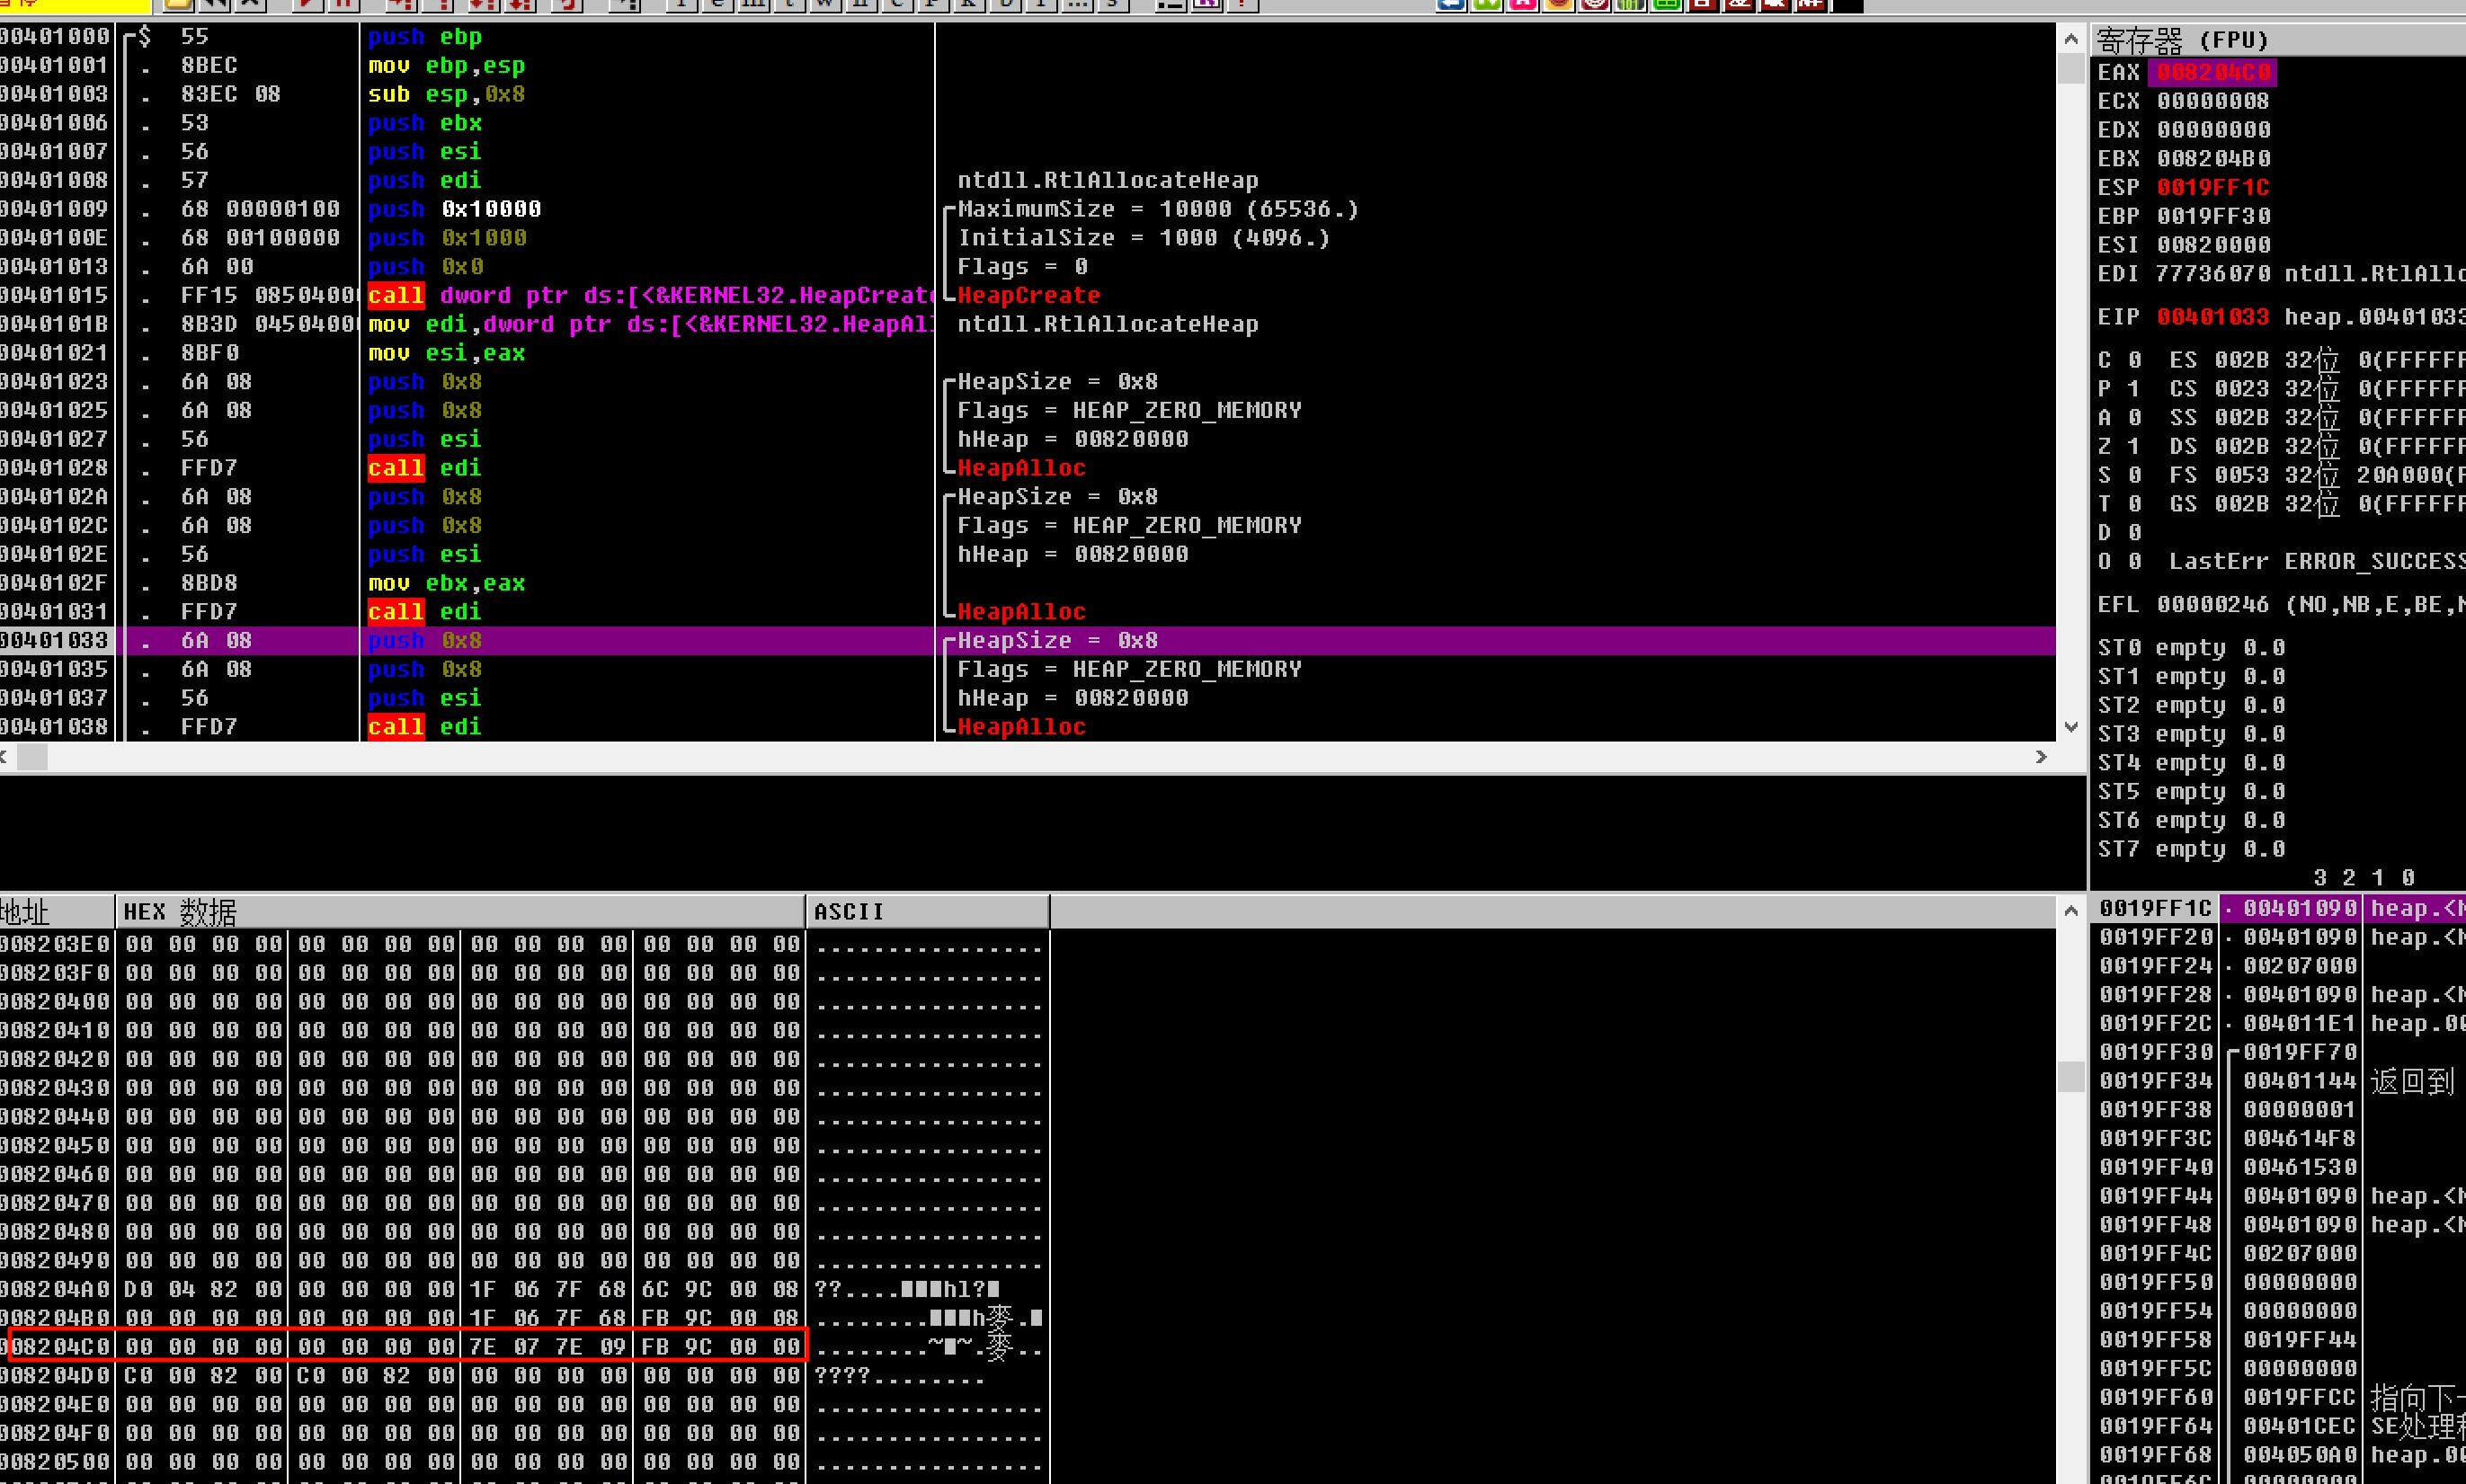Image resolution: width=2466 pixels, height=1484 pixels.
Task: Select dump row at address 008203E0
Action: pyautogui.click(x=525, y=944)
